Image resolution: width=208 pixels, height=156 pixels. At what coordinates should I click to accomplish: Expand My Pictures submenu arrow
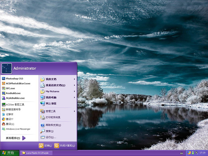(x=74, y=92)
